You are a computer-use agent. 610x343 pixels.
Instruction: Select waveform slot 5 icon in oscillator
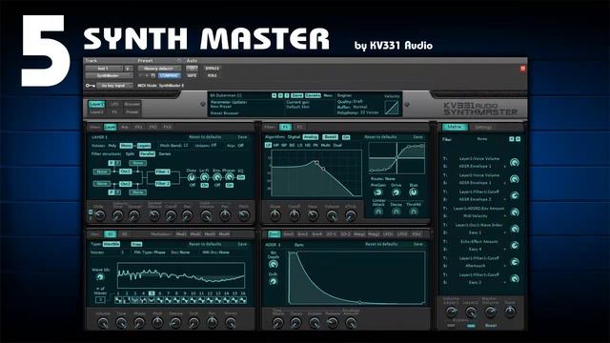pyautogui.click(x=152, y=300)
